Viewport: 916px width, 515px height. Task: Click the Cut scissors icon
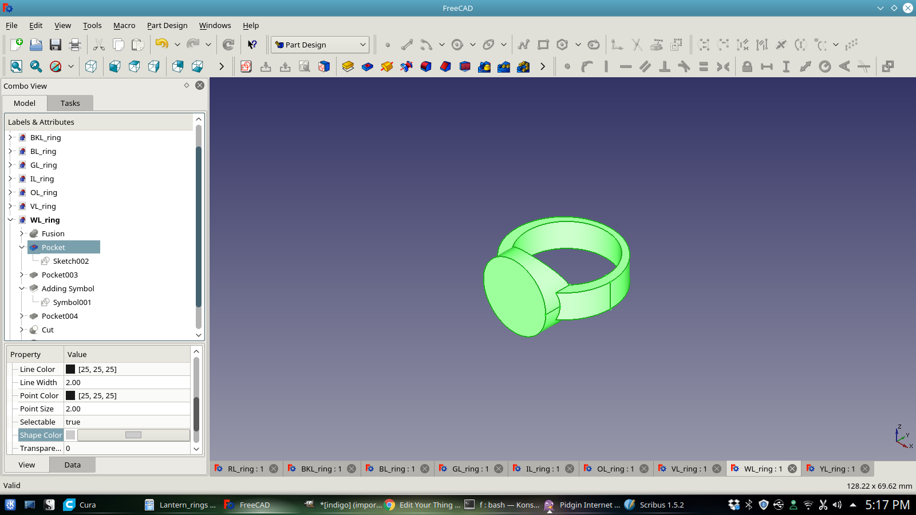99,45
